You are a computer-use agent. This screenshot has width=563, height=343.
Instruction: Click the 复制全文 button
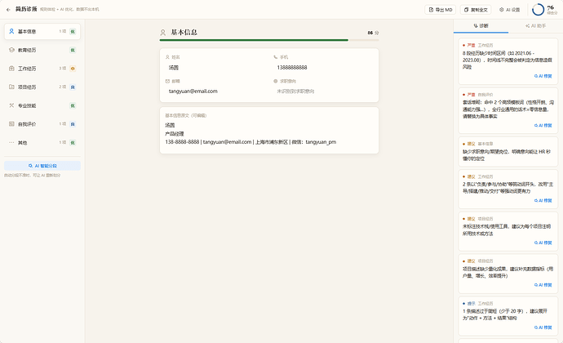(x=476, y=10)
